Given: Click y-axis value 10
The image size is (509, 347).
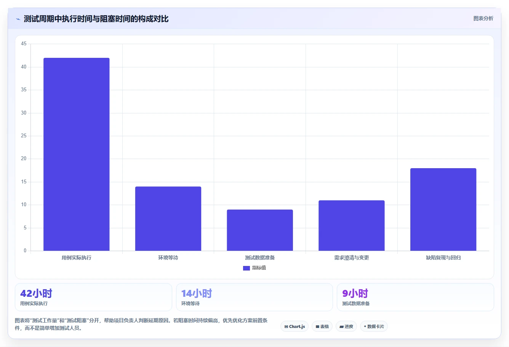Looking at the screenshot, I should 24,205.
